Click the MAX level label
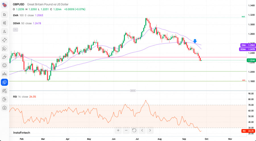The width and height of the screenshot is (256, 141). (243, 17)
